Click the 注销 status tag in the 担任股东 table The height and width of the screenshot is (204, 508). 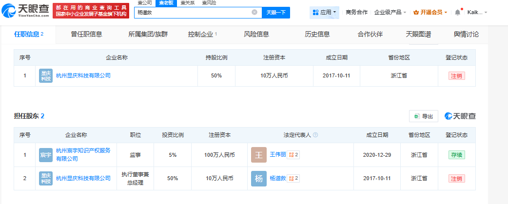[457, 179]
